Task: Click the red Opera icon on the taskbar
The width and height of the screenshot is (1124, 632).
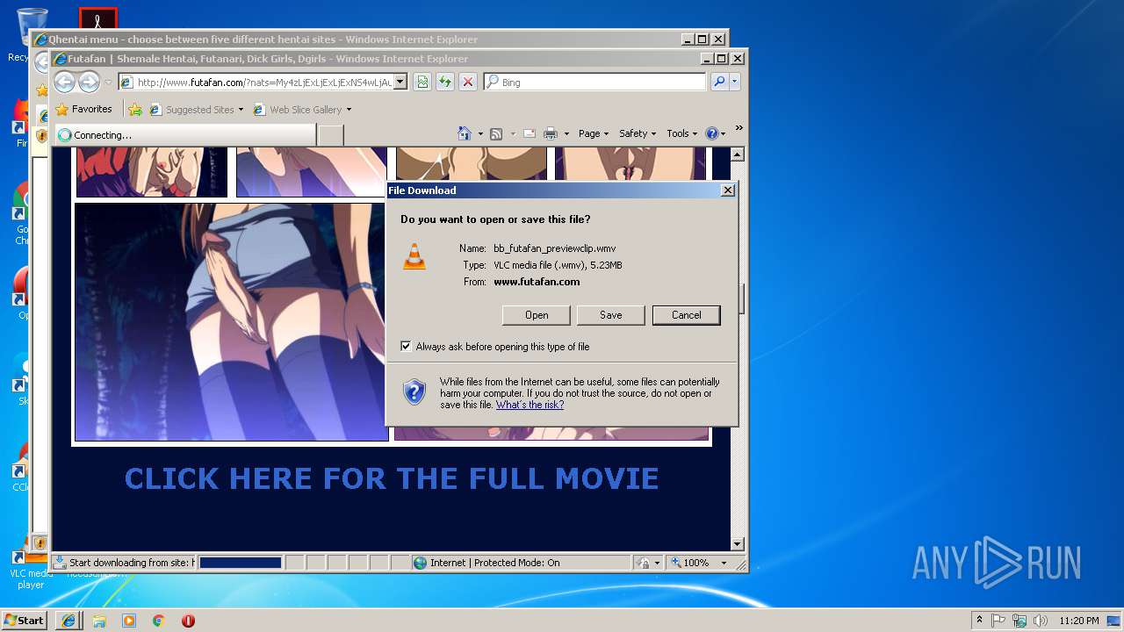Action: tap(188, 621)
